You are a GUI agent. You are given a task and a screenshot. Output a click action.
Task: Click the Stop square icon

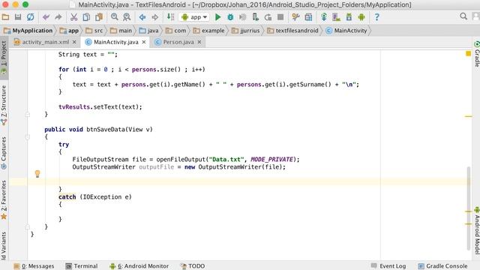[x=280, y=17]
